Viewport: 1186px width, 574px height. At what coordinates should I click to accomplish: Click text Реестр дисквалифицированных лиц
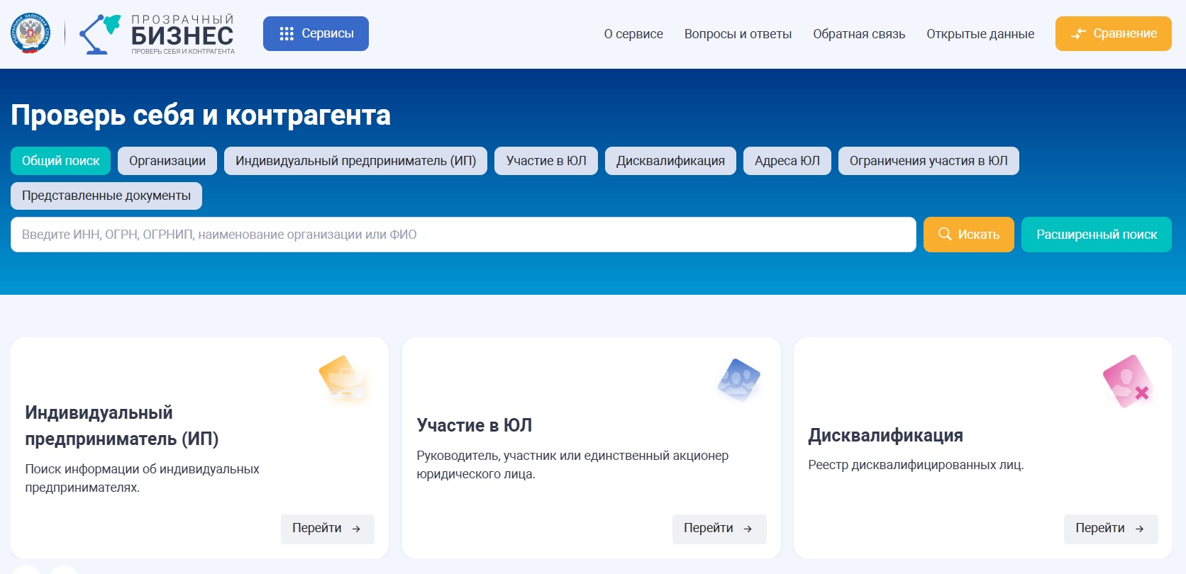click(x=916, y=465)
